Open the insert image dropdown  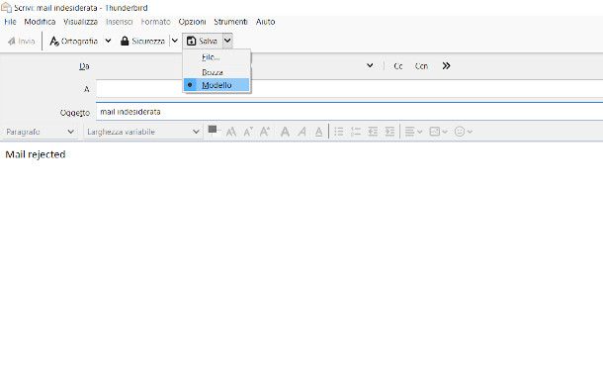tap(438, 132)
